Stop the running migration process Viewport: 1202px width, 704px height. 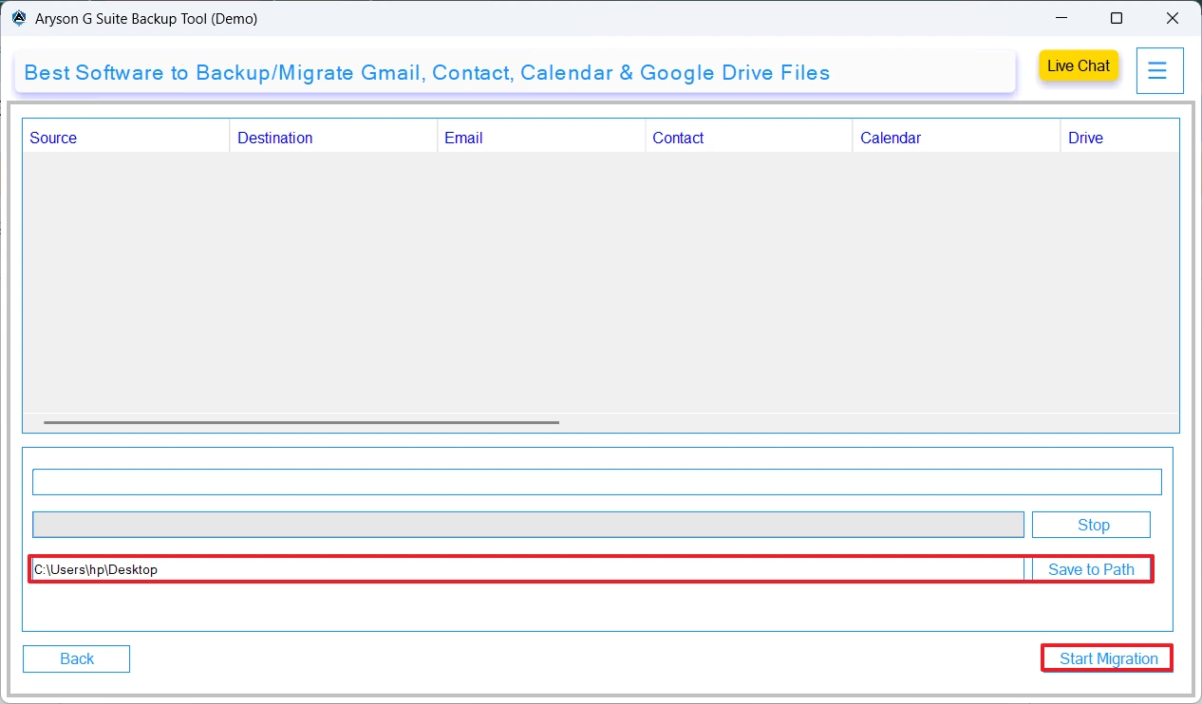click(x=1091, y=525)
